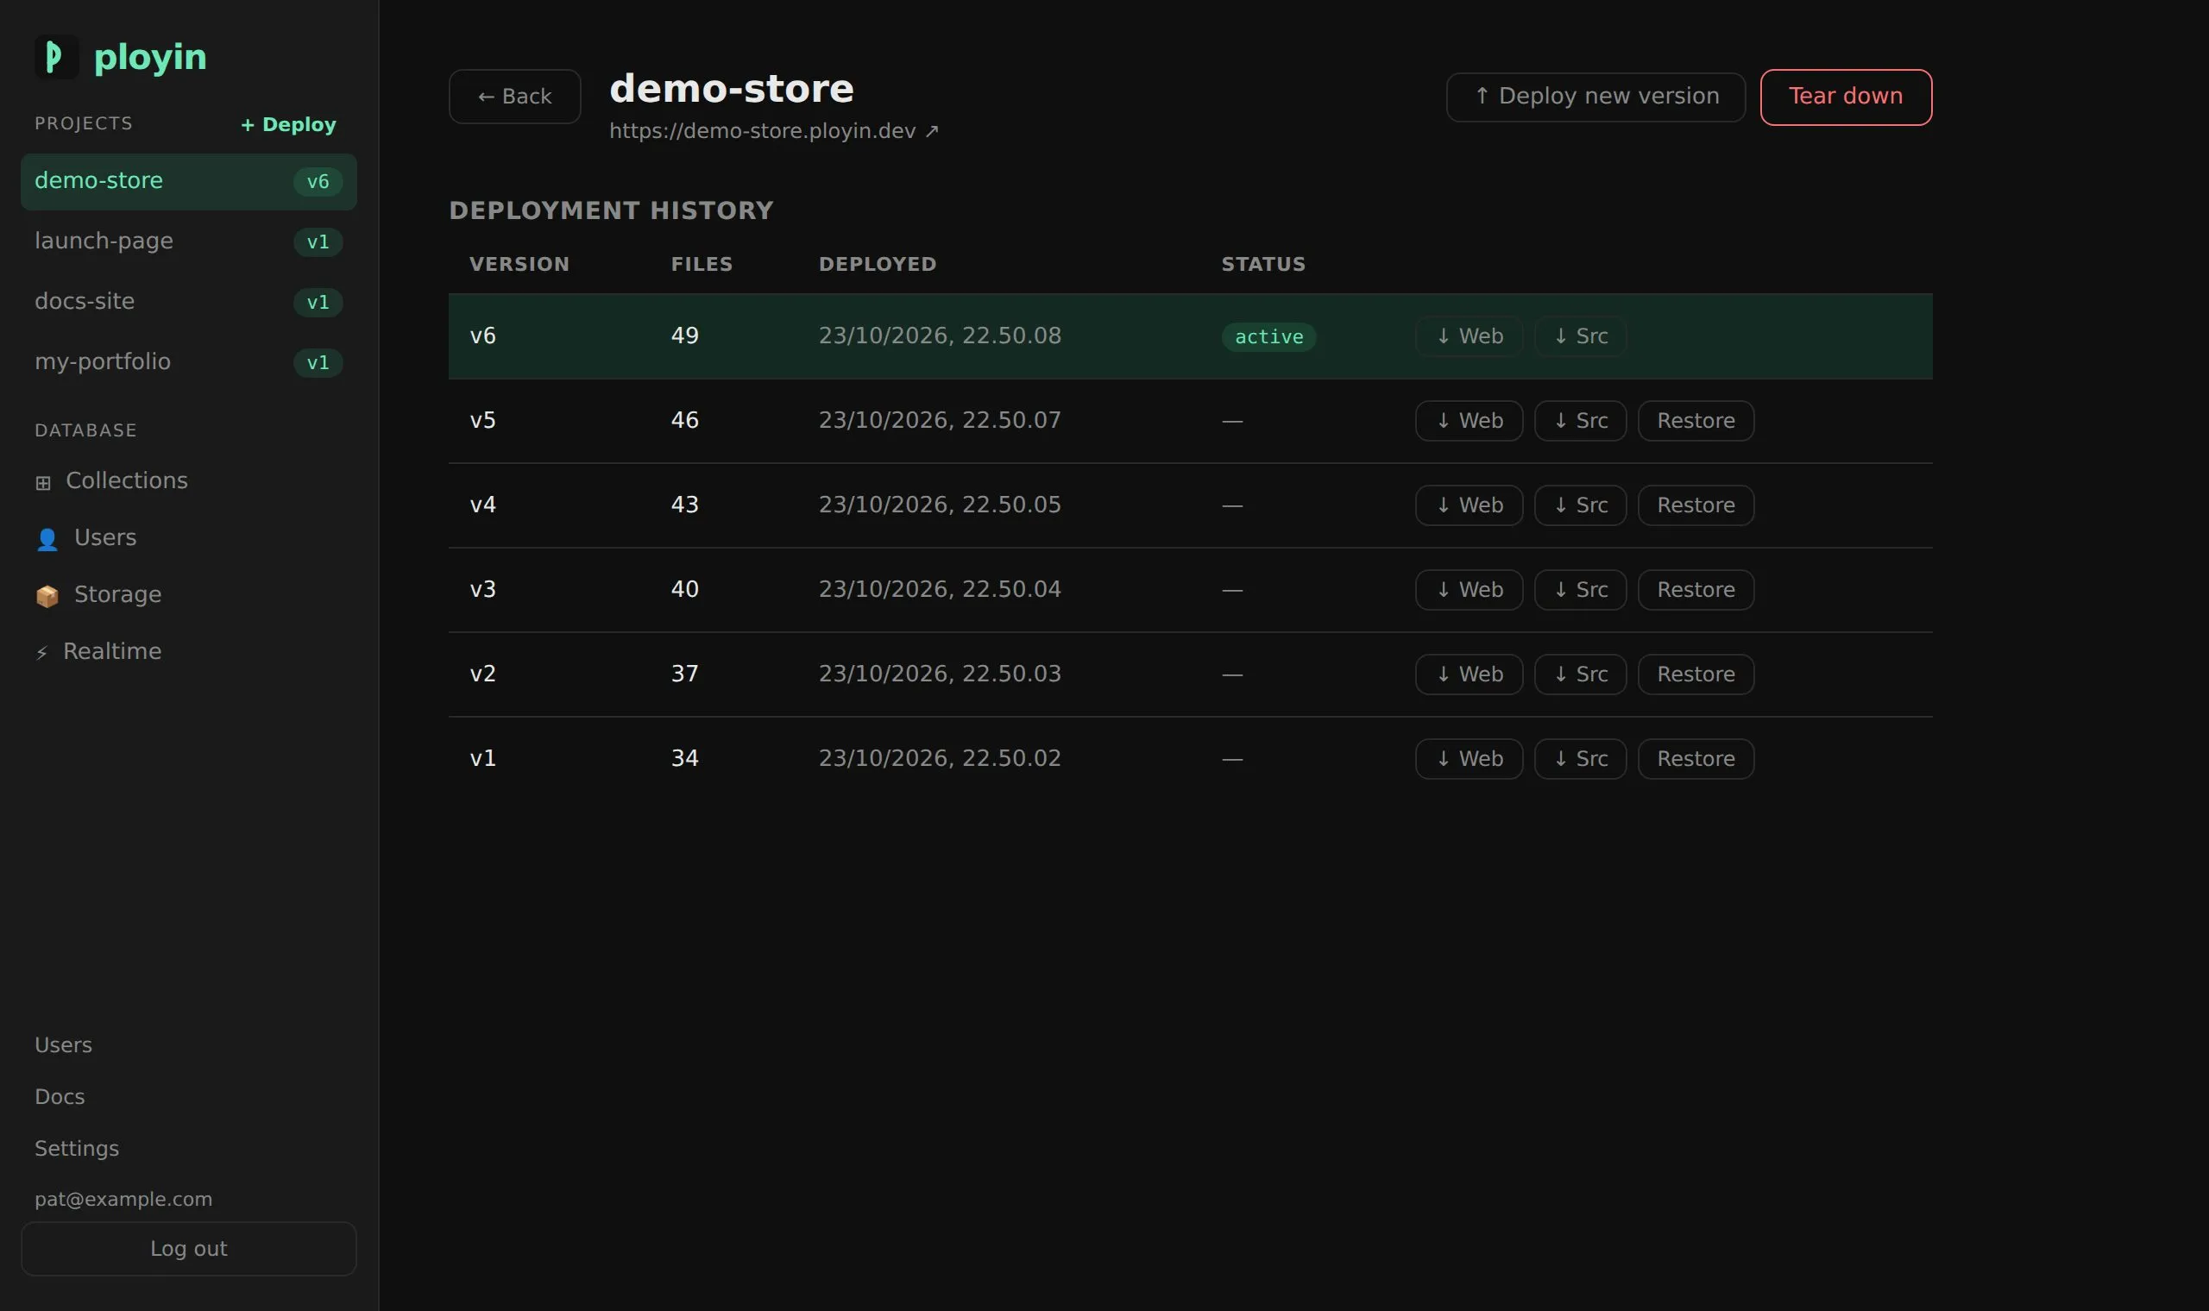This screenshot has width=2209, height=1311.
Task: Click the active status badge on v6
Action: 1268,336
